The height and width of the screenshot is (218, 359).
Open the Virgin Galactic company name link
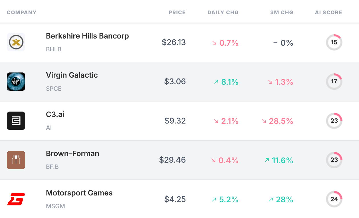coord(72,75)
